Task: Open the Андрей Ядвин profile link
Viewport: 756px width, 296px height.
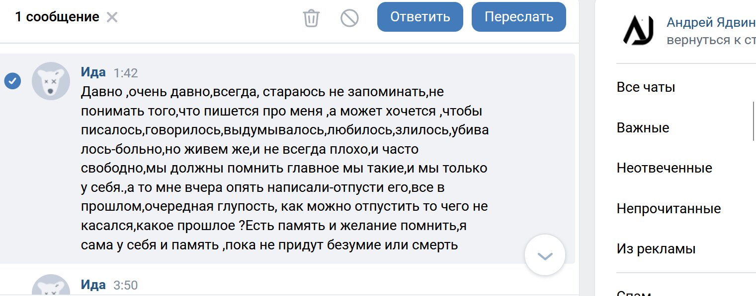Action: 711,22
